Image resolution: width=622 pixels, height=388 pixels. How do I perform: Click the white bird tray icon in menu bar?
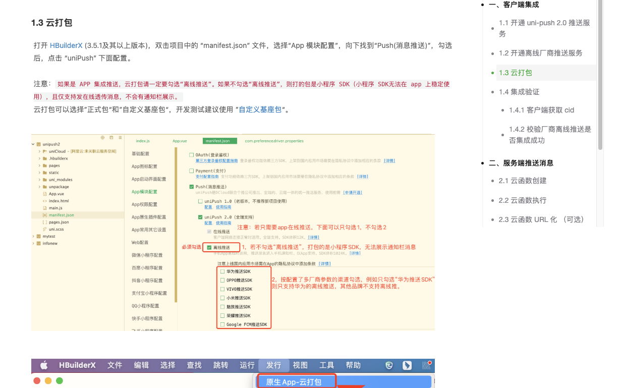(x=408, y=365)
